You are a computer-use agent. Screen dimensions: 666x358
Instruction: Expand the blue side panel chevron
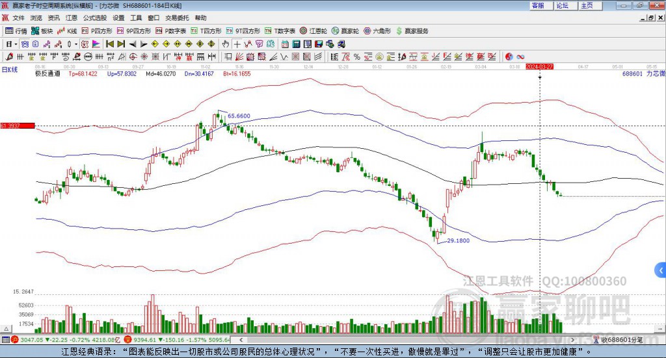[x=660, y=270]
